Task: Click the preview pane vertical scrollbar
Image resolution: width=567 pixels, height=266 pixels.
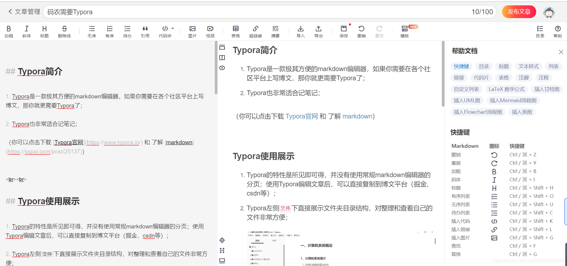Action: coord(443,74)
